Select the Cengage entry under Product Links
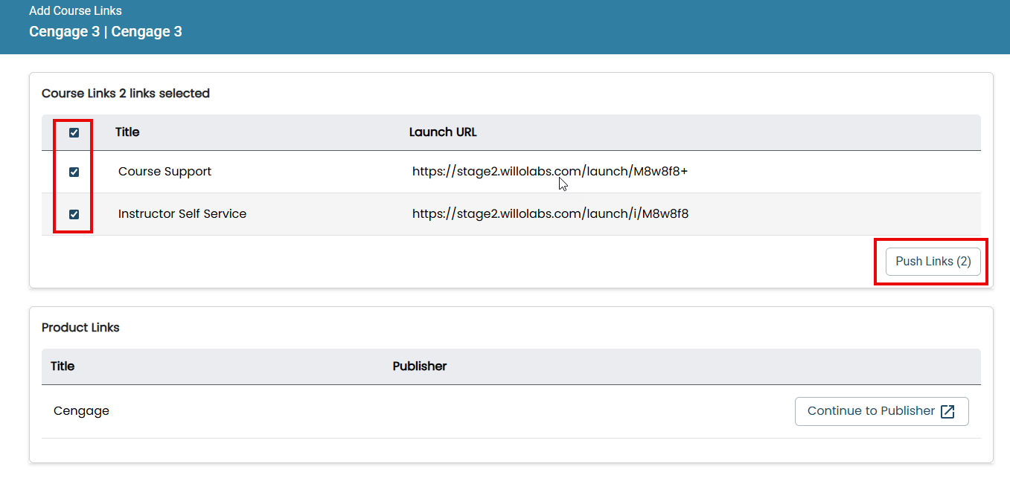This screenshot has width=1010, height=478. pyautogui.click(x=81, y=410)
